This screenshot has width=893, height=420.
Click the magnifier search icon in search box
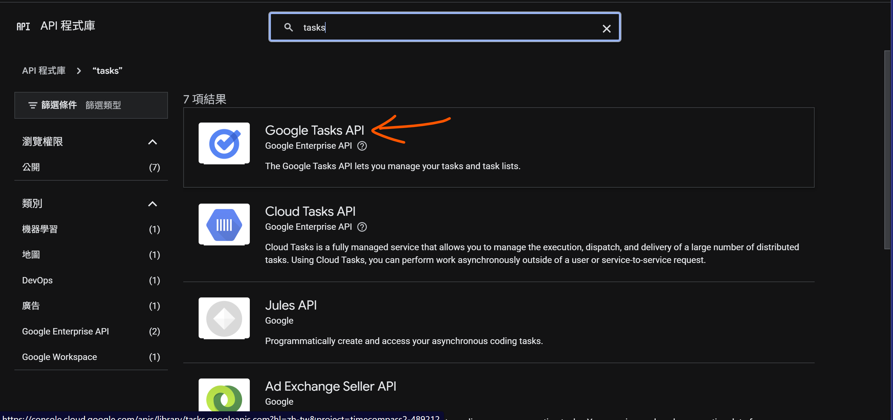(288, 27)
